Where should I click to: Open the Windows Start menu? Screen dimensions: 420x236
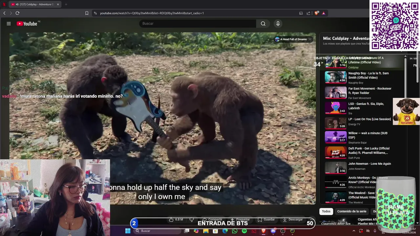128,231
